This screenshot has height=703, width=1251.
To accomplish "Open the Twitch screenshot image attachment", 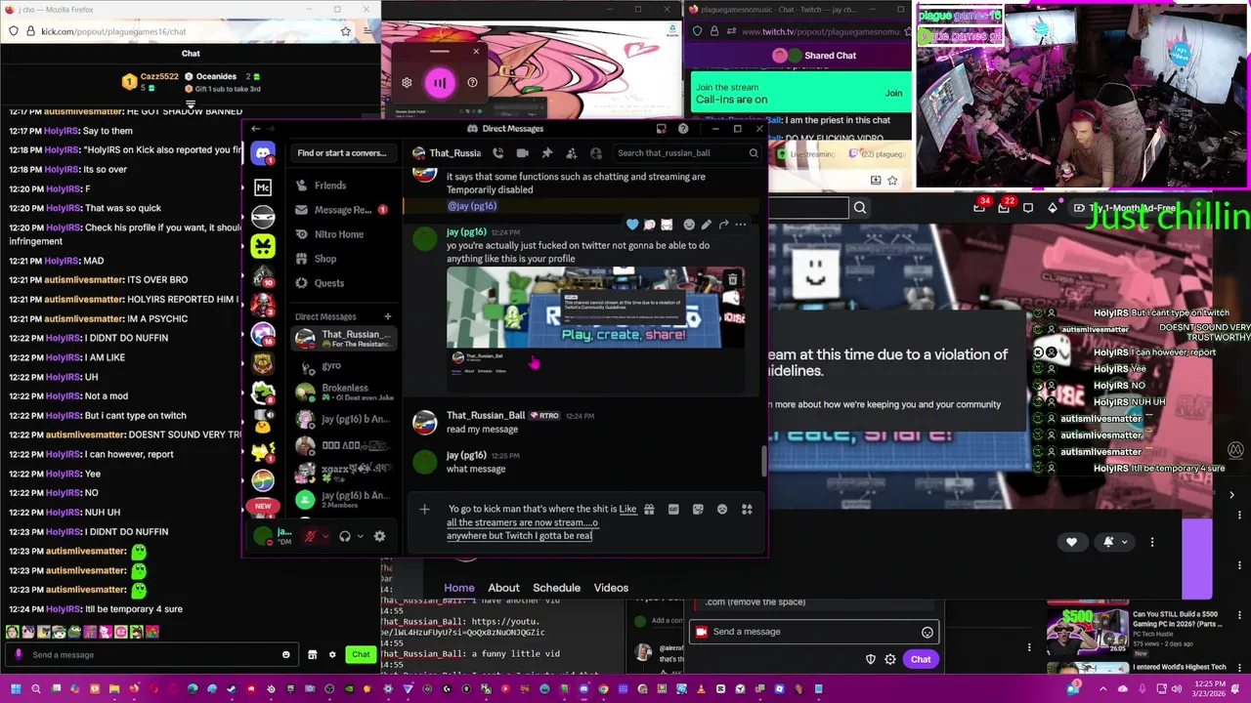I will pos(595,329).
